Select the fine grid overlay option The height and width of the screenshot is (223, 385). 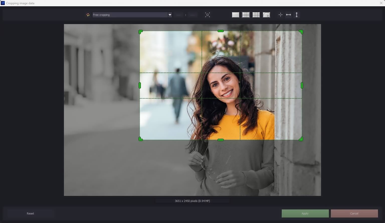click(x=256, y=15)
